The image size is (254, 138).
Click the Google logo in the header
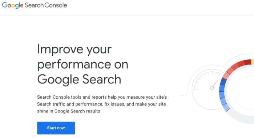13,5
